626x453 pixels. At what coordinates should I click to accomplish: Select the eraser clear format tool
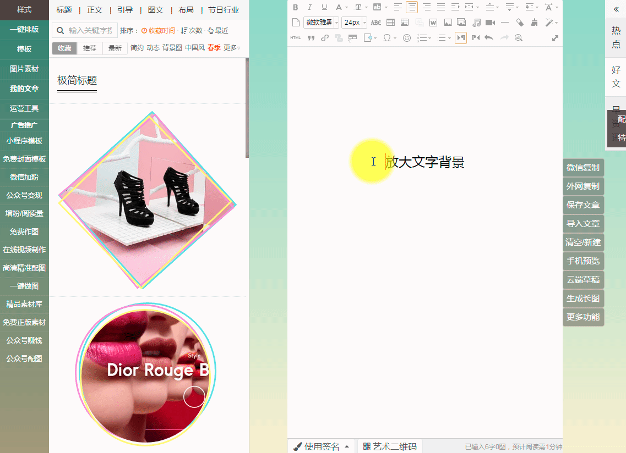pyautogui.click(x=519, y=23)
